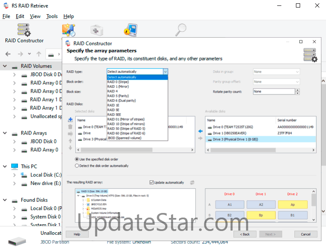Click the < Back button

(244, 234)
